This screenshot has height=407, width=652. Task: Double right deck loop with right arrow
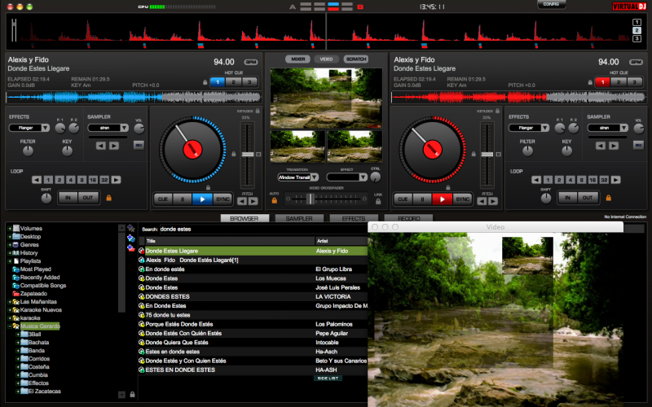click(x=616, y=180)
